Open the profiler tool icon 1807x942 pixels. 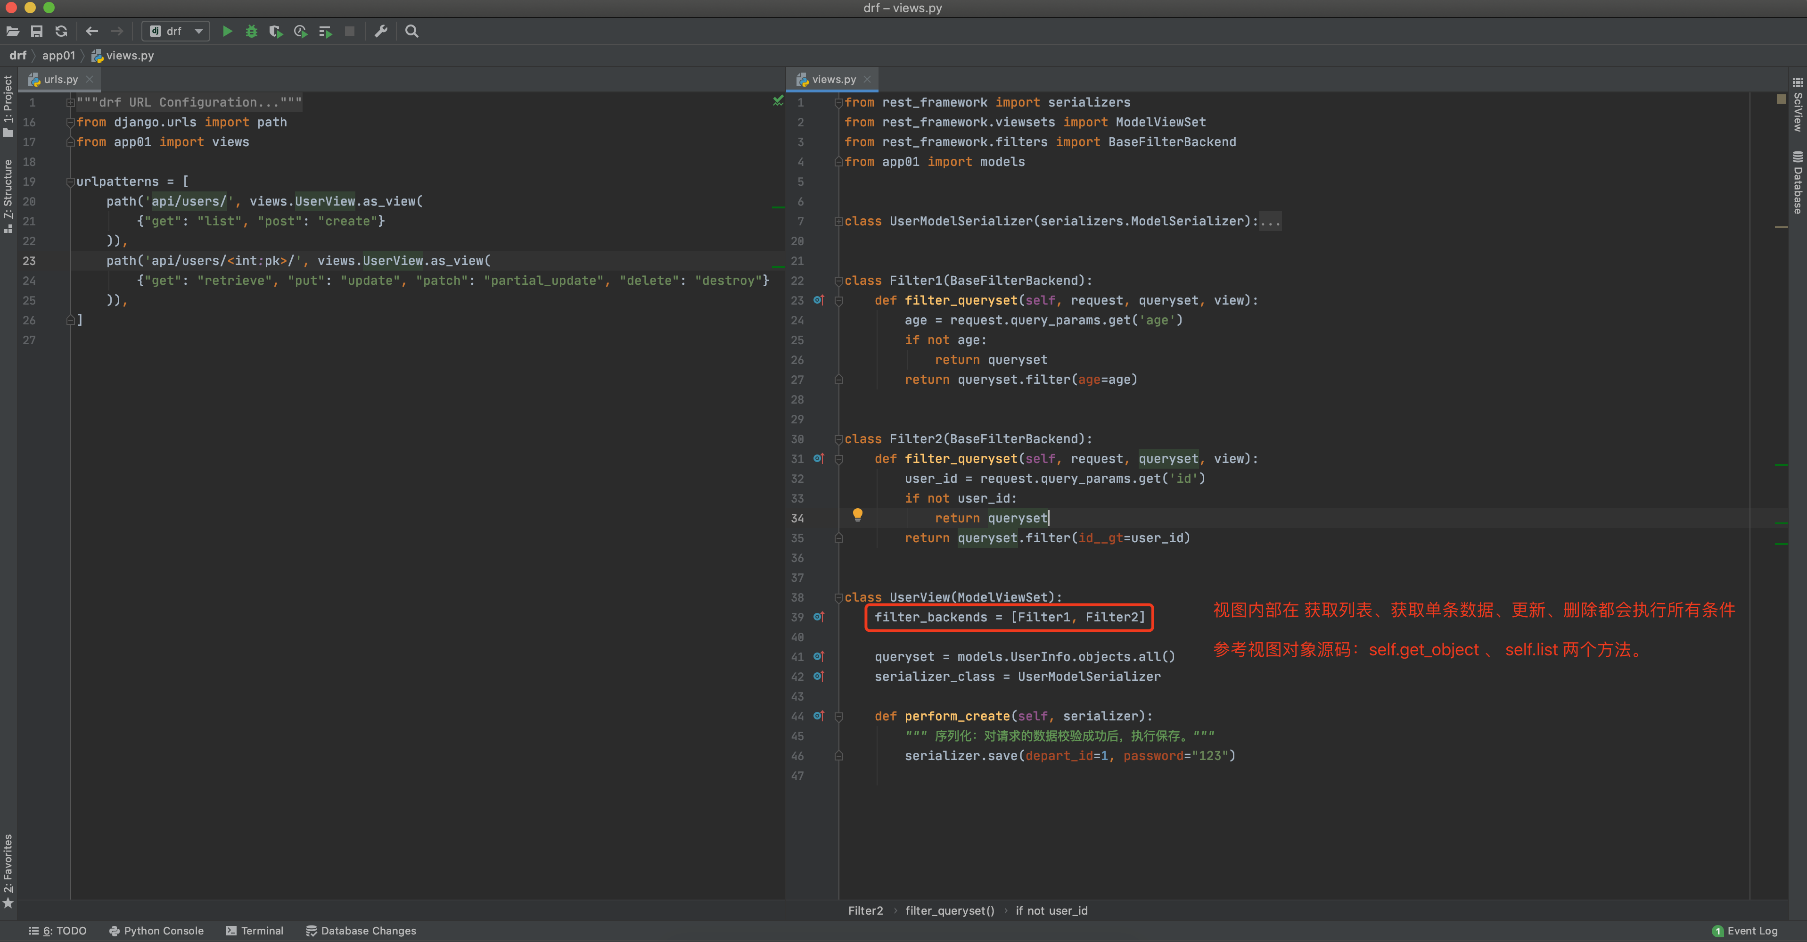pos(300,31)
